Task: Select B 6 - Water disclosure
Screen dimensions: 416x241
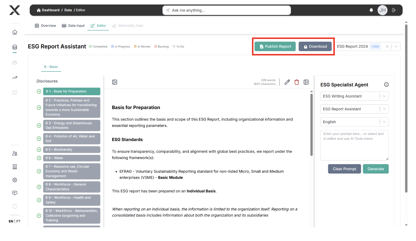Action: tap(72, 158)
